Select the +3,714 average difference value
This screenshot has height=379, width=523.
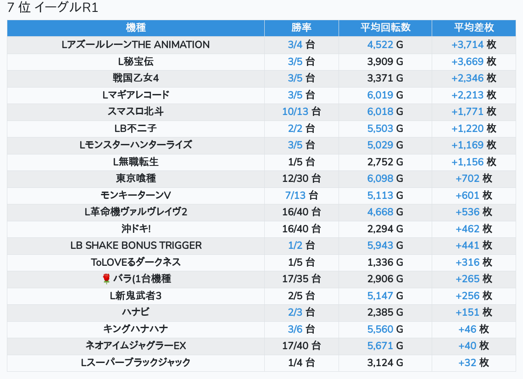click(x=467, y=45)
